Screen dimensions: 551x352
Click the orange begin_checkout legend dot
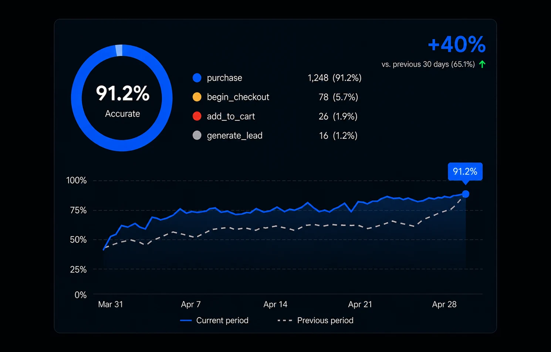pyautogui.click(x=197, y=97)
